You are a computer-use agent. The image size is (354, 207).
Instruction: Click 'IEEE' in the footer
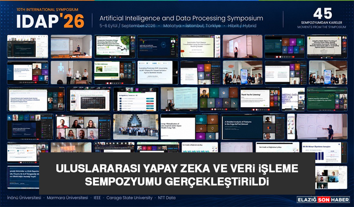click(97, 198)
